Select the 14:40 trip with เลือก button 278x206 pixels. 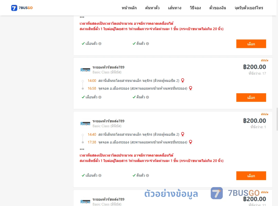pos(251,176)
